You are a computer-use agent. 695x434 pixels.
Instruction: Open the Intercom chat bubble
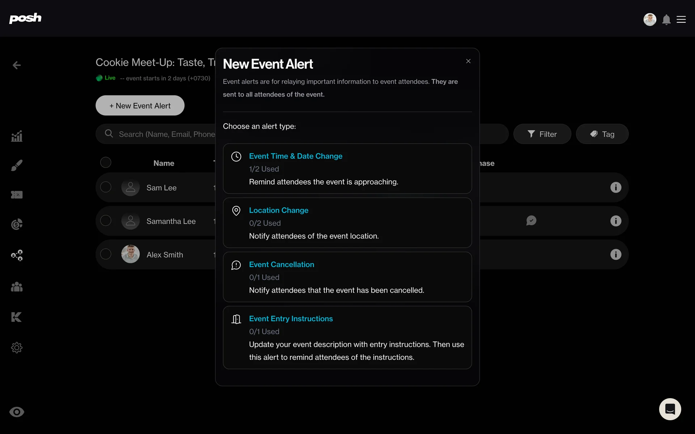[x=670, y=409]
